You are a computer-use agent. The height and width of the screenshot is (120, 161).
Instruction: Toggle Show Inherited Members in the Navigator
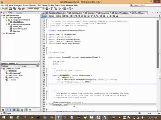point(3,110)
